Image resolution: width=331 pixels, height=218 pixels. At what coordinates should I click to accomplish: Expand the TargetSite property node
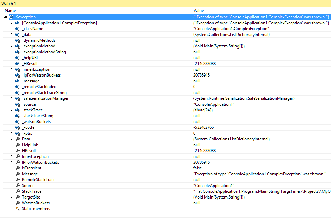11,197
